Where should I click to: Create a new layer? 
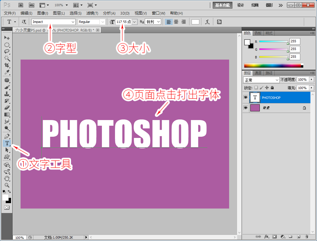click(299, 237)
